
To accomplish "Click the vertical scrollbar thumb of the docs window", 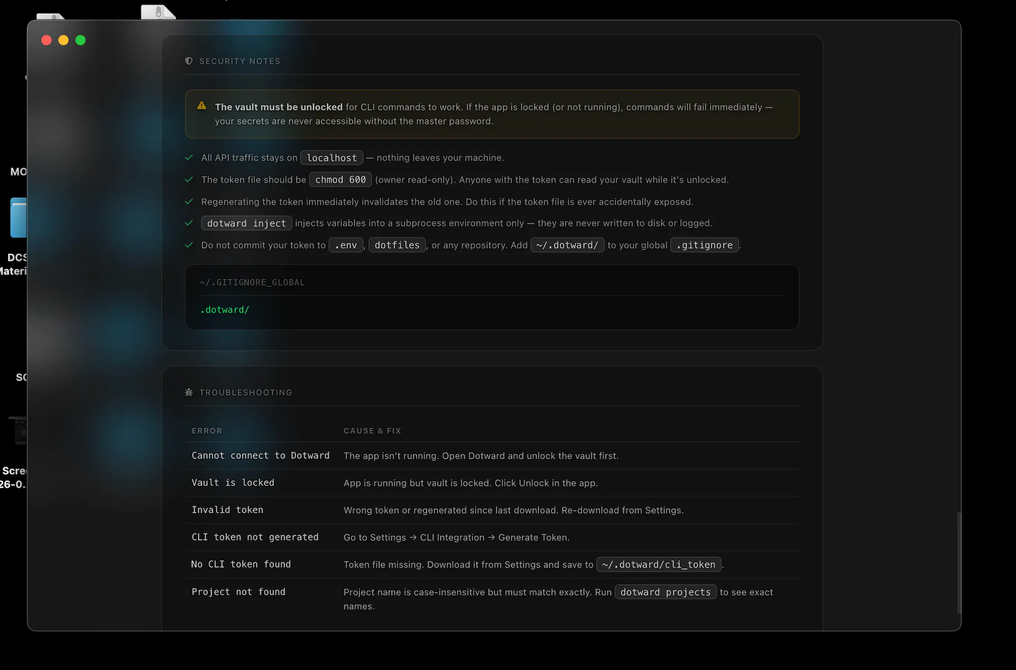I will 959,562.
